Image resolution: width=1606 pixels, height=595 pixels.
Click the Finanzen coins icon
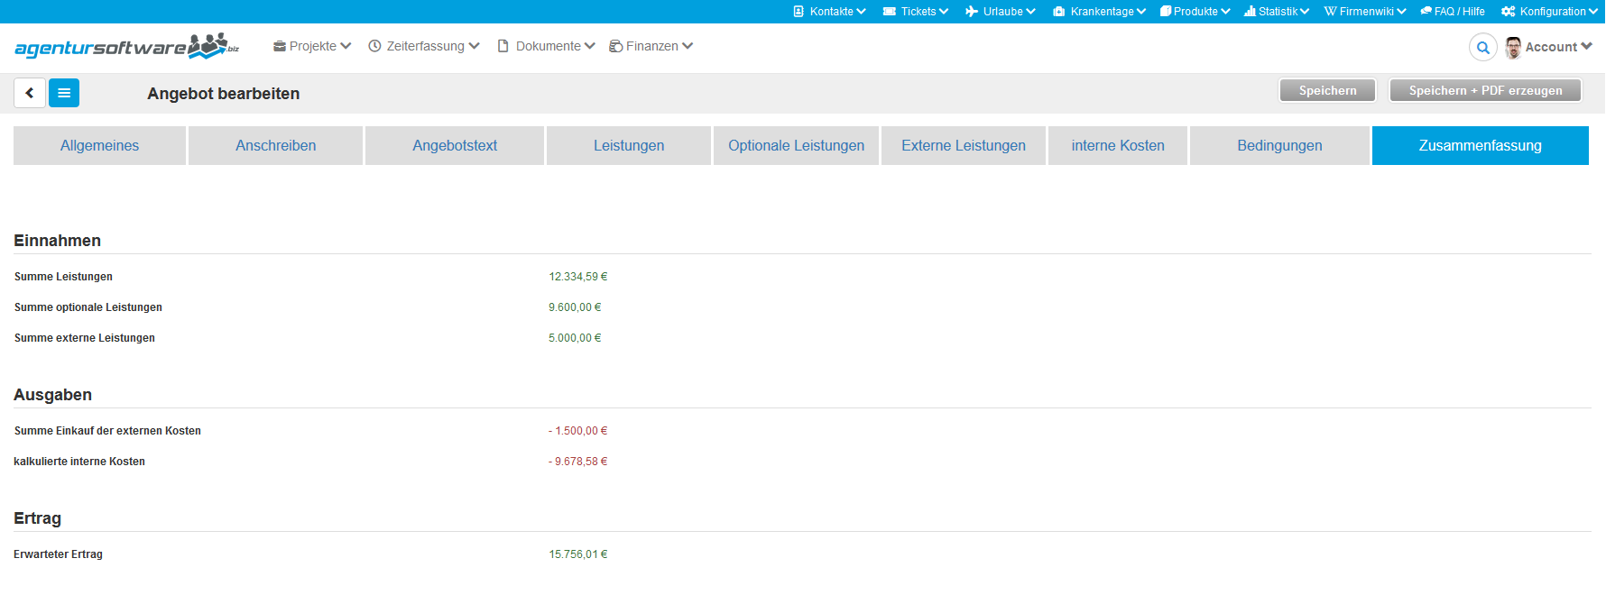coord(615,46)
